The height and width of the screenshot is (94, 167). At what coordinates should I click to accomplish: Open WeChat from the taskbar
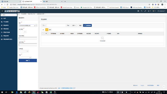pos(42,92)
